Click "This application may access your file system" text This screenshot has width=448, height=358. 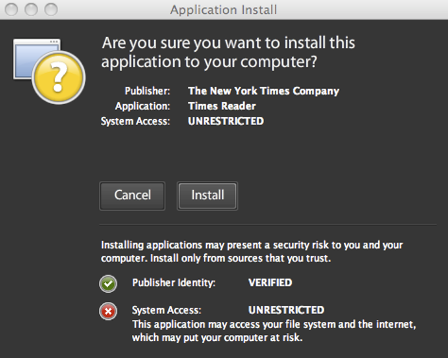273,331
